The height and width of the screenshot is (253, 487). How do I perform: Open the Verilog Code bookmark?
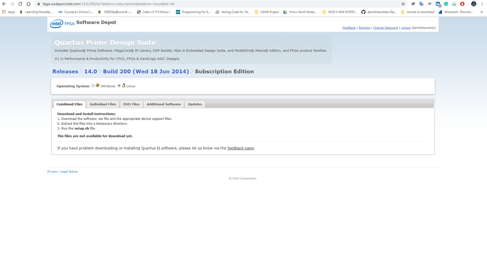click(x=232, y=12)
